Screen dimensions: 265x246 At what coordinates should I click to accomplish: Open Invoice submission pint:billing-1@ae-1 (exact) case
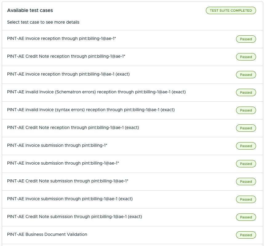point(132,199)
